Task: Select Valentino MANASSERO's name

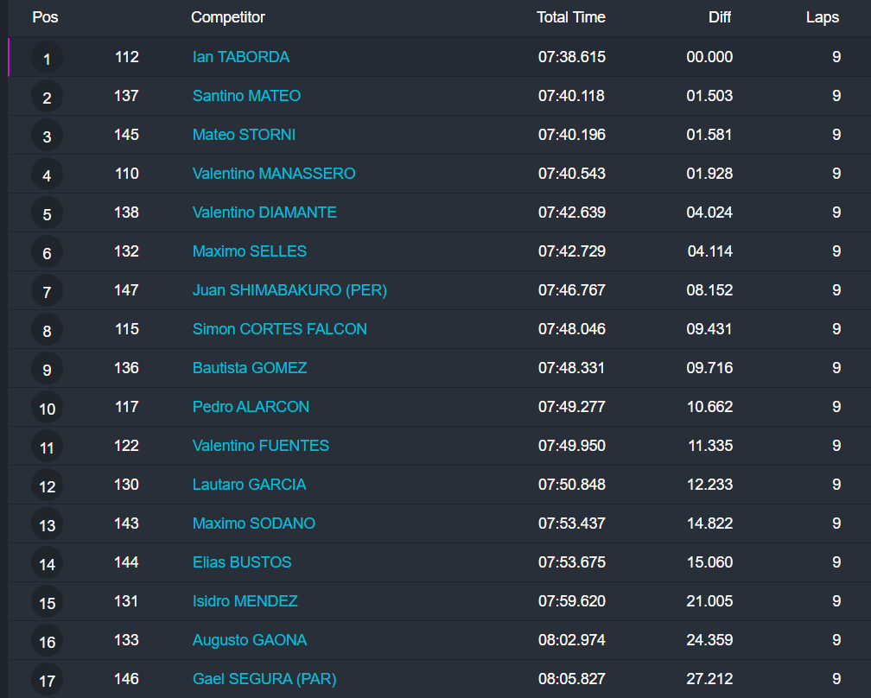Action: pyautogui.click(x=273, y=174)
